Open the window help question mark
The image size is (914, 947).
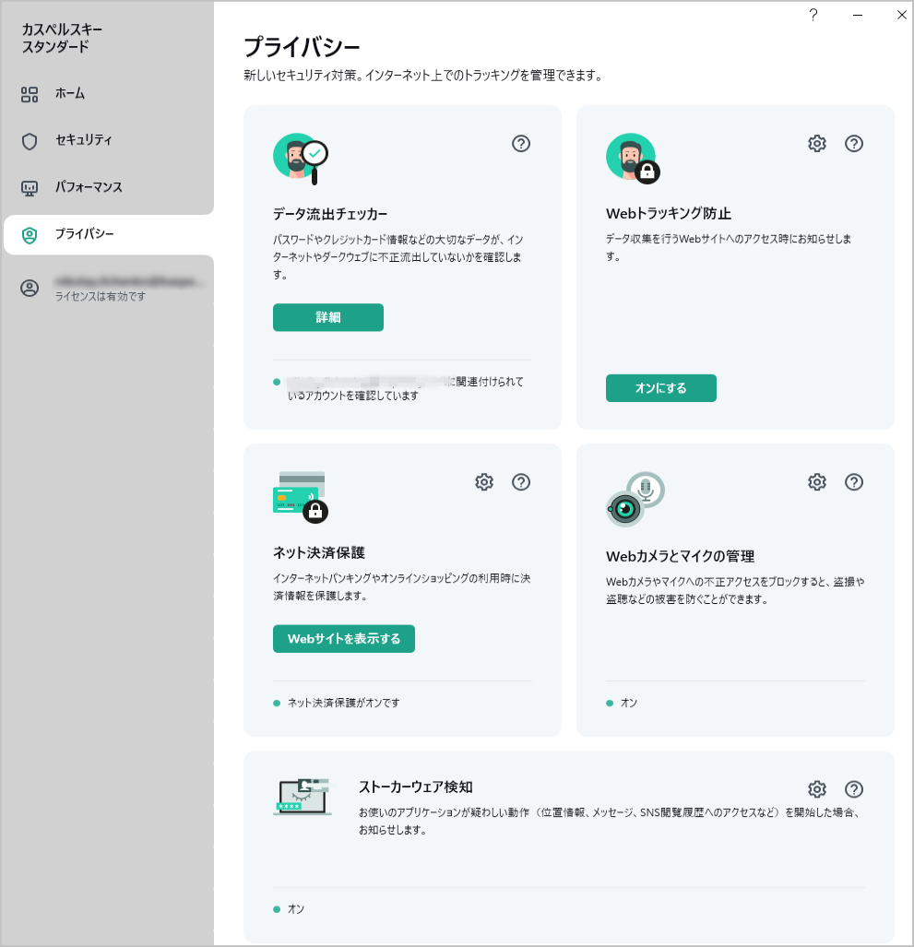click(x=813, y=15)
